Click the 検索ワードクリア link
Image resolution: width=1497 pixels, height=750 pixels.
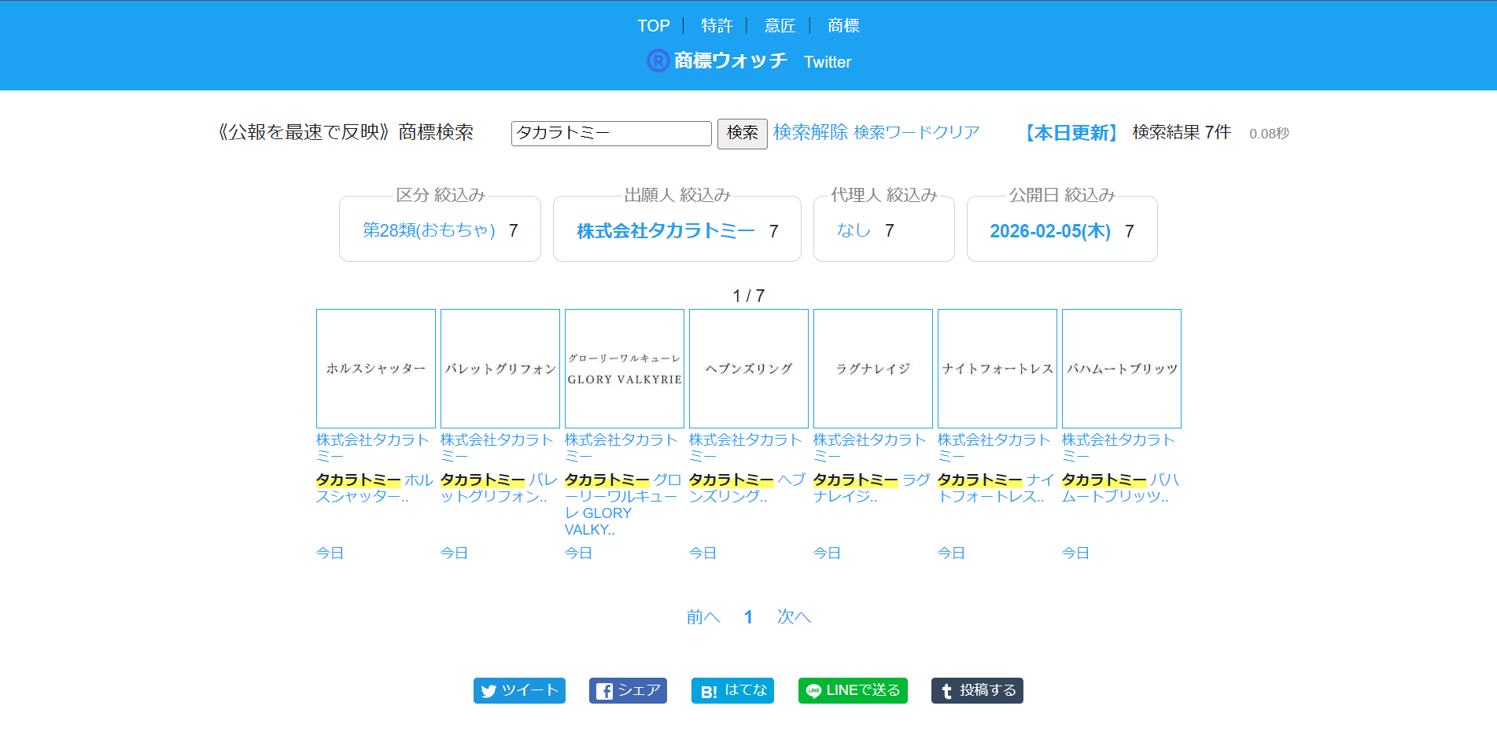pos(916,132)
